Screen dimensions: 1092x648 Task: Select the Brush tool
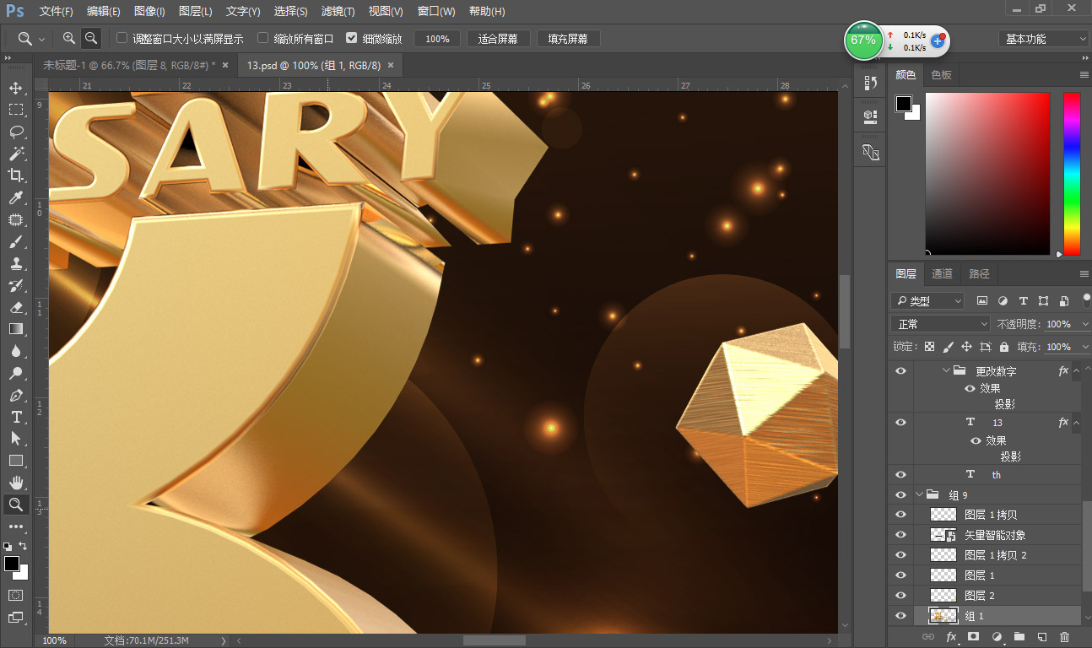pyautogui.click(x=15, y=241)
